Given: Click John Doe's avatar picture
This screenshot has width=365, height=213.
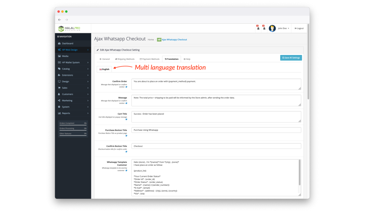Looking at the screenshot, I should point(272,28).
